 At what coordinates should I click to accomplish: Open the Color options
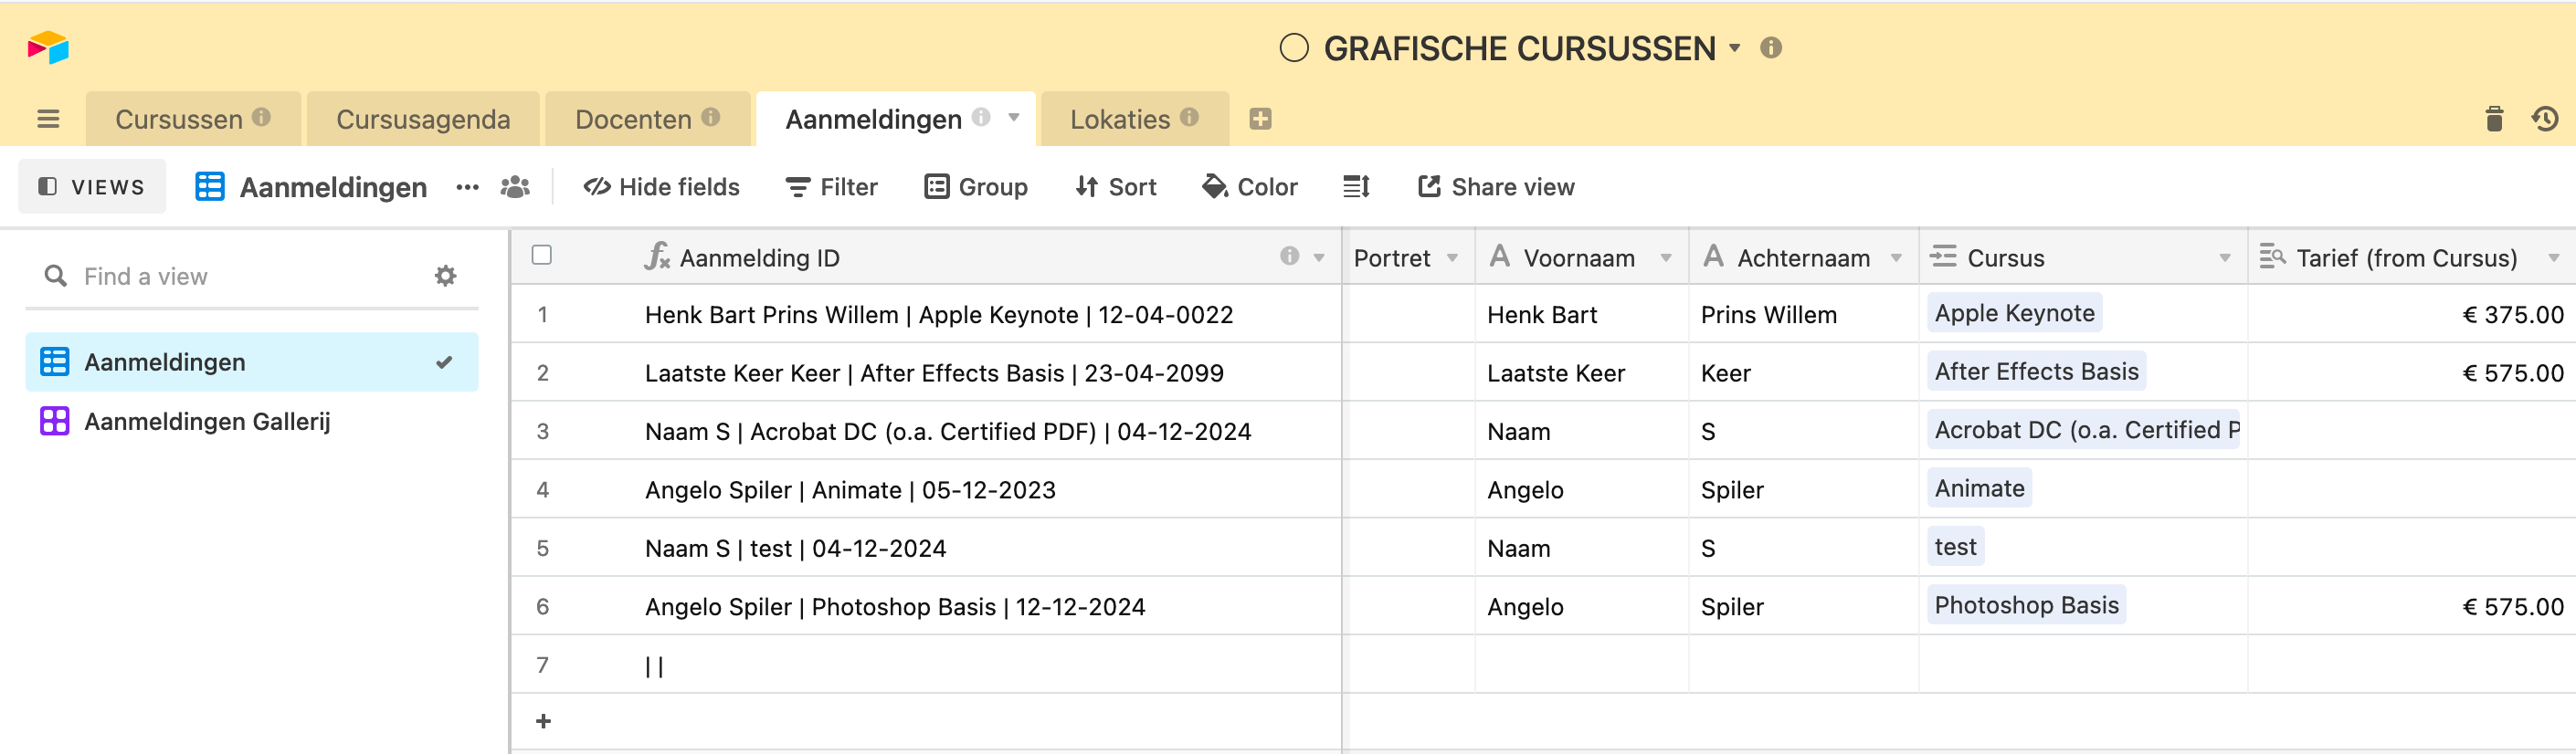tap(1250, 187)
